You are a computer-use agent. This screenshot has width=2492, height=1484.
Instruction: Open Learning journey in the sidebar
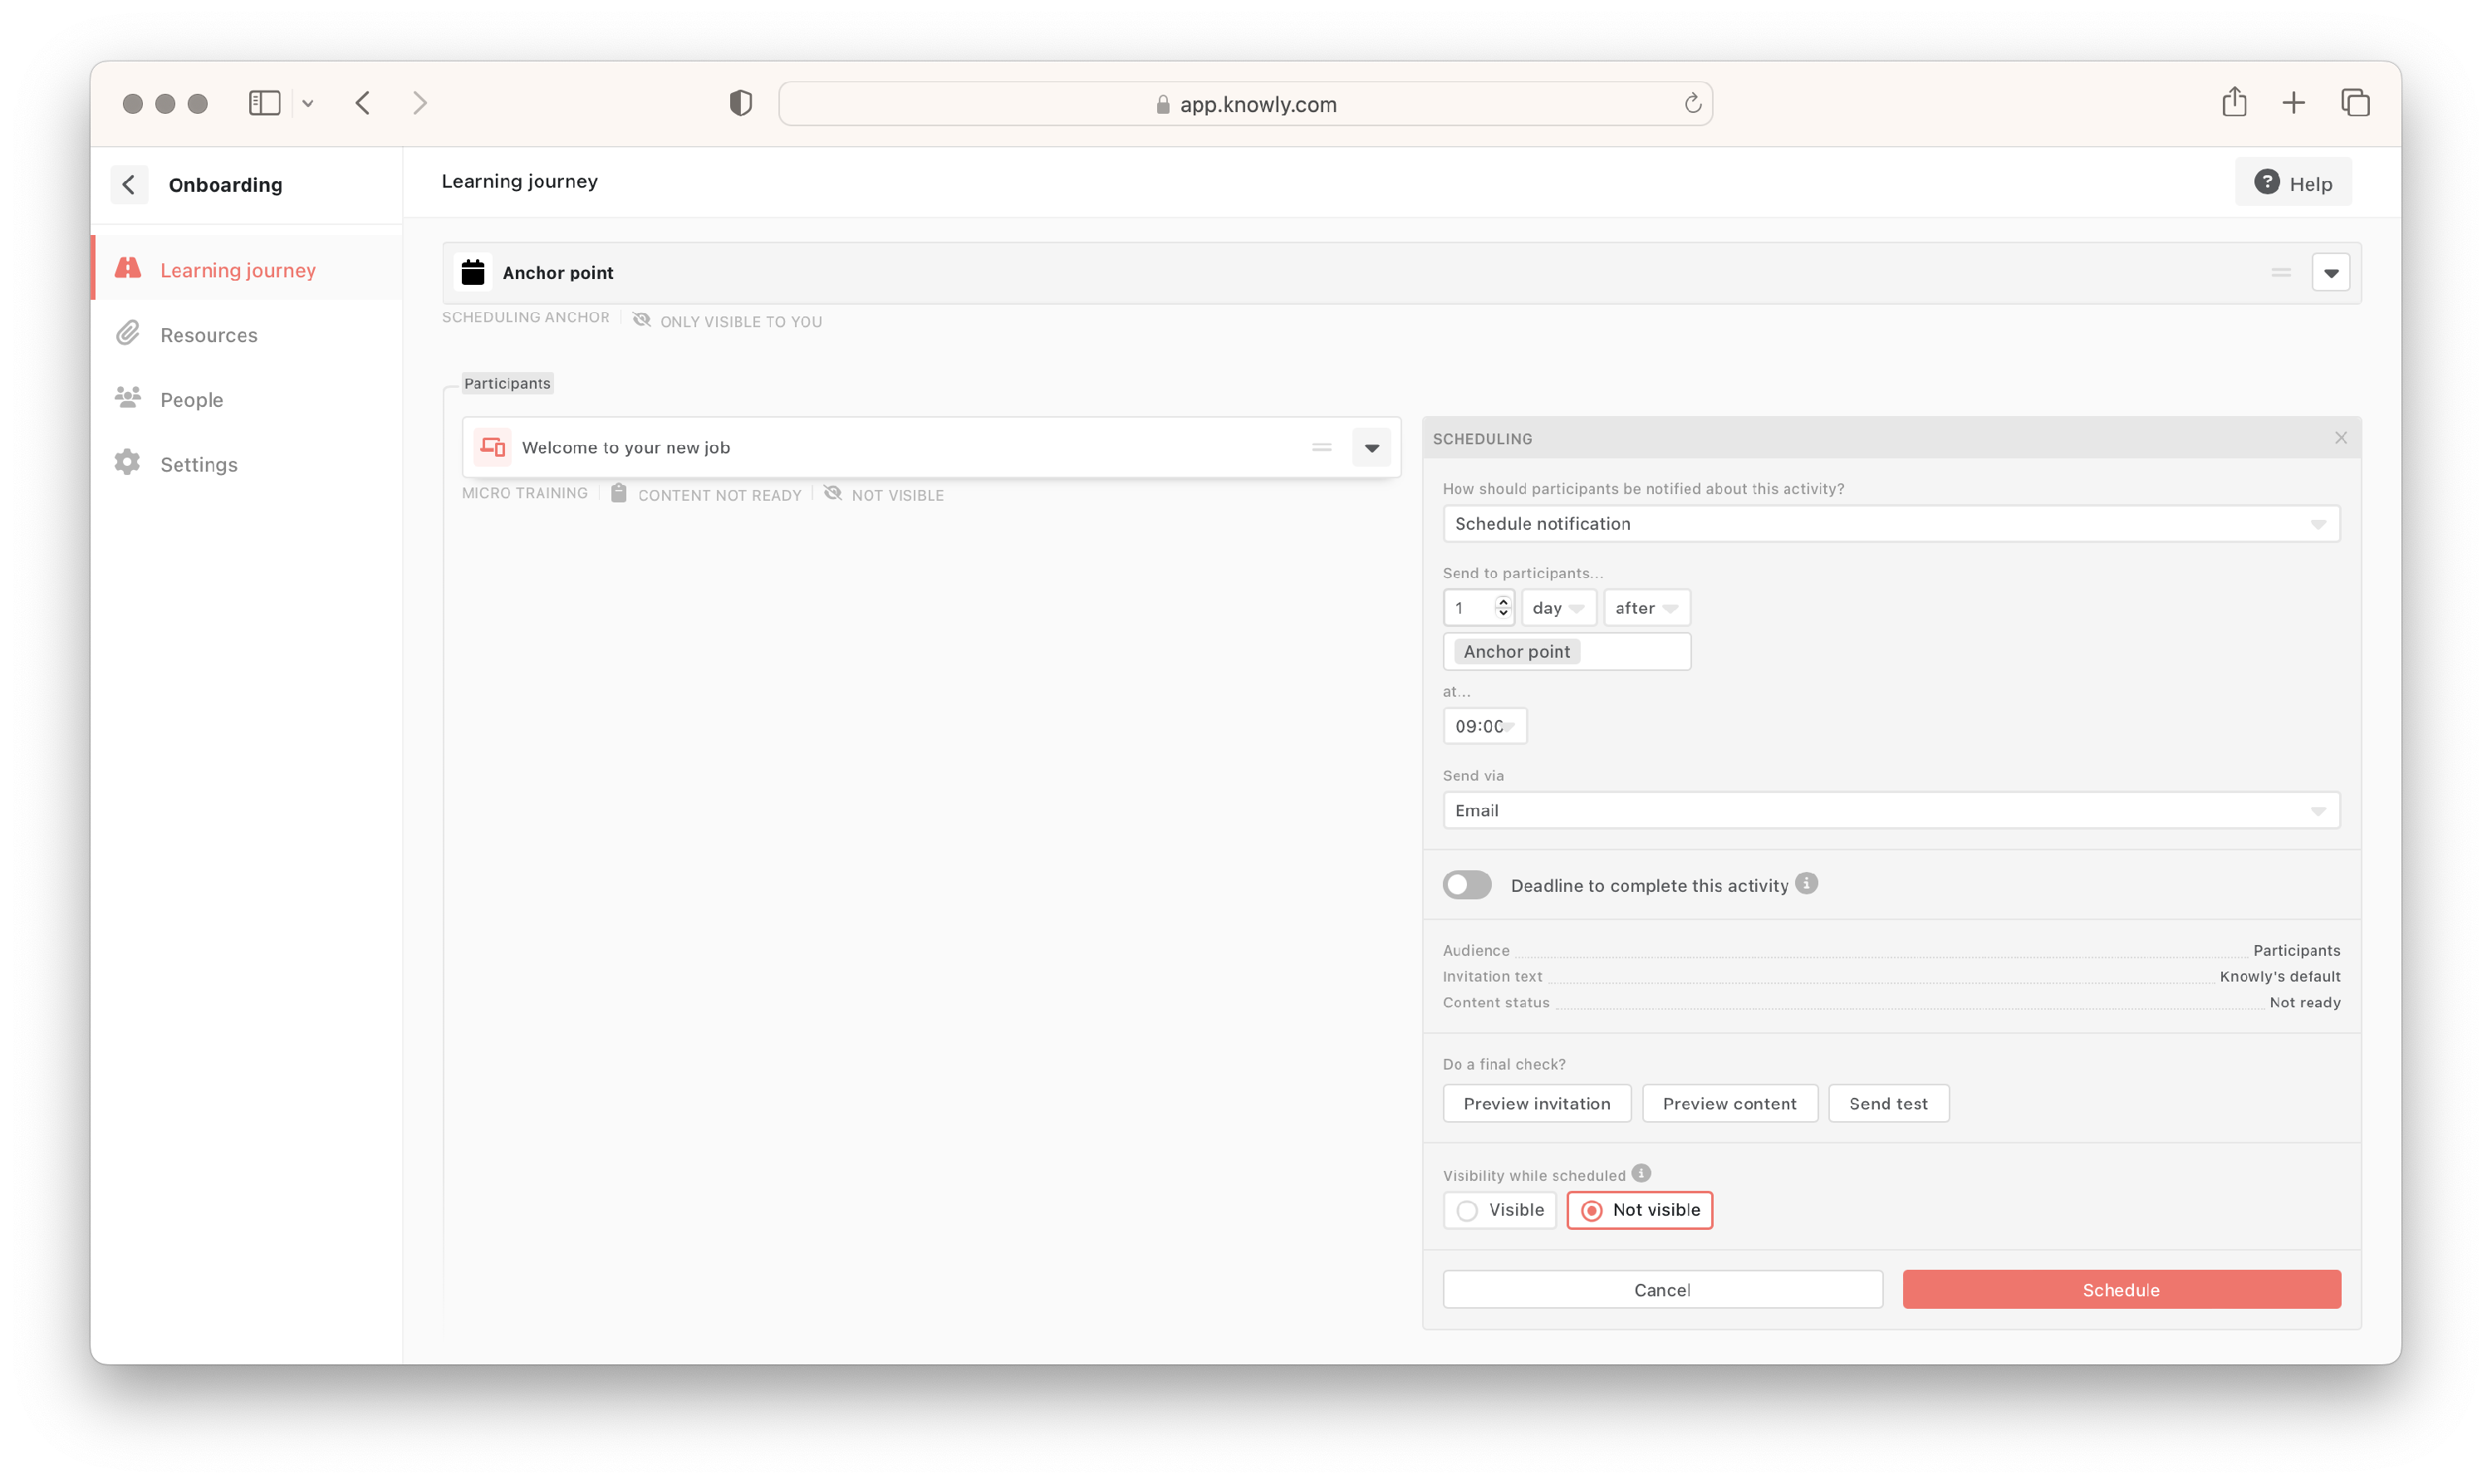click(x=247, y=270)
